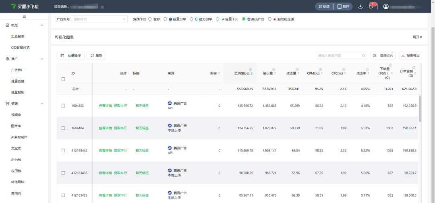
Task: Open 自定义列 column settings
Action: 383,56
